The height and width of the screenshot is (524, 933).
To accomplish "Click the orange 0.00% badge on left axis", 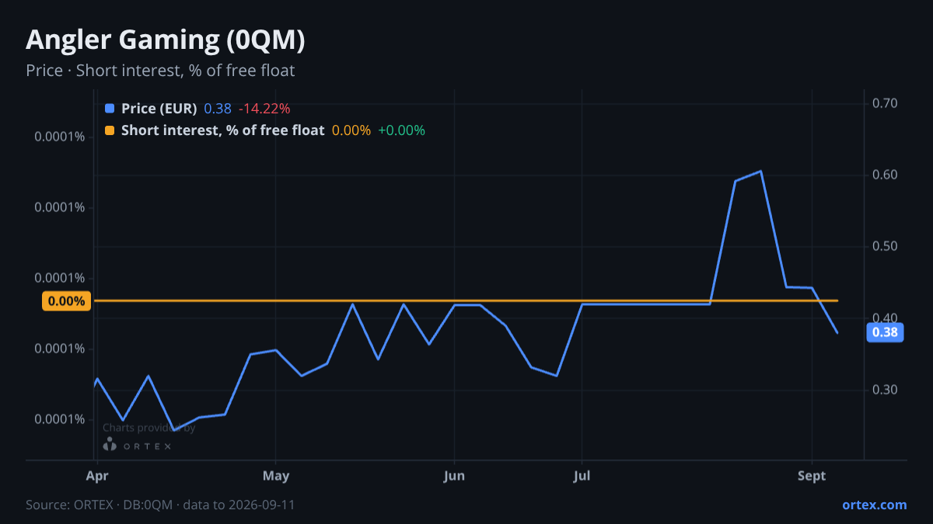I will point(66,301).
